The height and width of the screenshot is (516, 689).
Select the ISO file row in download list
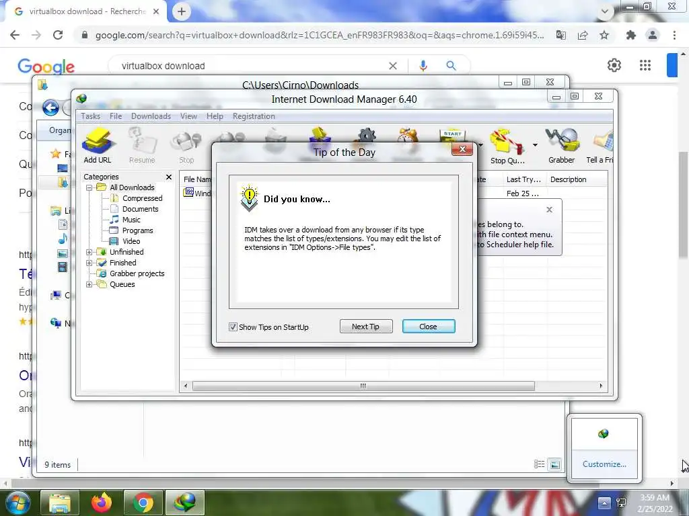(x=197, y=193)
